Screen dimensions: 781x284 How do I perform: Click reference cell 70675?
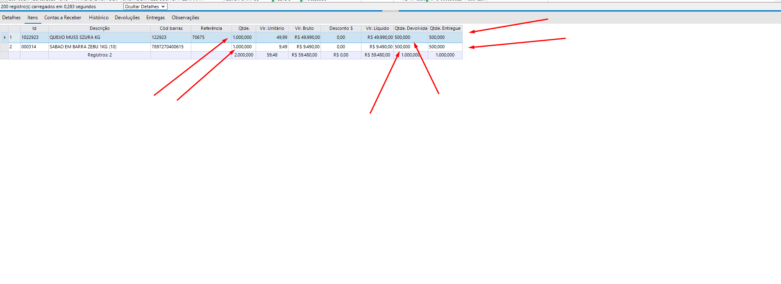(211, 37)
